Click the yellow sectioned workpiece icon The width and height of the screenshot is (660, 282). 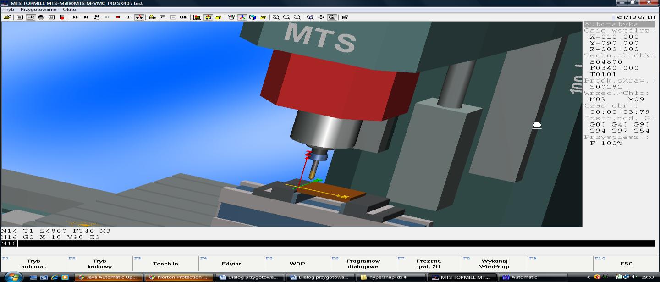[263, 17]
